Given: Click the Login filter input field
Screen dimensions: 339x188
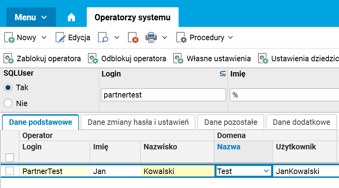Looking at the screenshot, I should (x=163, y=95).
